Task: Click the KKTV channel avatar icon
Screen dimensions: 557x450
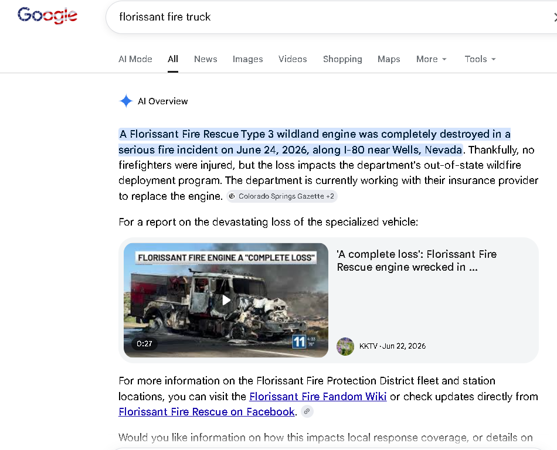Action: pos(345,346)
